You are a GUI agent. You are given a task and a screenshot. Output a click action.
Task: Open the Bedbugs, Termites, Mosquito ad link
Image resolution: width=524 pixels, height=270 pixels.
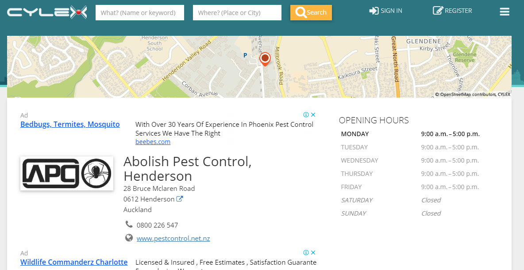click(x=70, y=124)
